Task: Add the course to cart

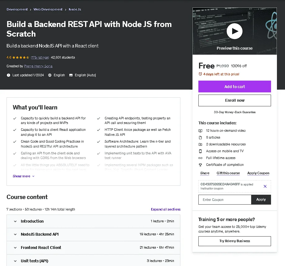Action: tap(235, 86)
